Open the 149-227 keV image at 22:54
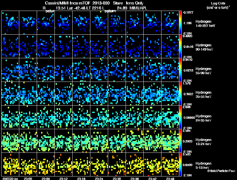The width and height of the screenshot is (237, 180). tap(10, 23)
